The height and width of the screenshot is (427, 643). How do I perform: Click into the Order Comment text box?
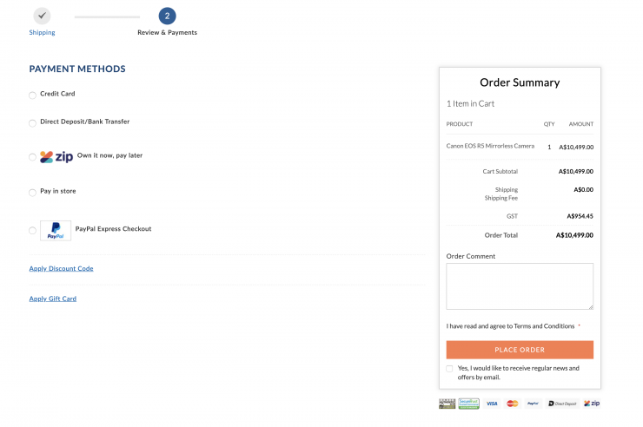(x=520, y=286)
